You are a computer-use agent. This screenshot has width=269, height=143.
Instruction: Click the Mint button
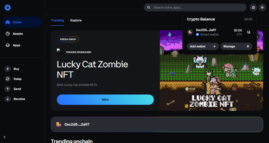(x=105, y=100)
